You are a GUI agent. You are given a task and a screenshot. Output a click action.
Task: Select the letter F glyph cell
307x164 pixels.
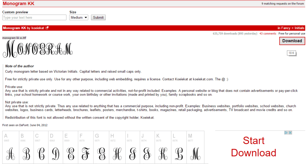[86, 147]
